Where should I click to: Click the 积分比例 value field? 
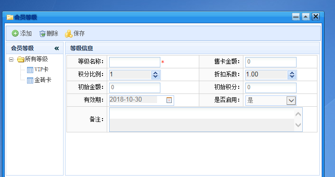(x=130, y=75)
